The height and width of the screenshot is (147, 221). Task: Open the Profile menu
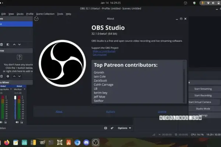(30, 14)
